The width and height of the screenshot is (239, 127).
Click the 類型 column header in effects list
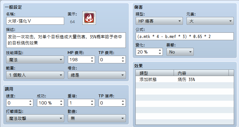click(155, 73)
